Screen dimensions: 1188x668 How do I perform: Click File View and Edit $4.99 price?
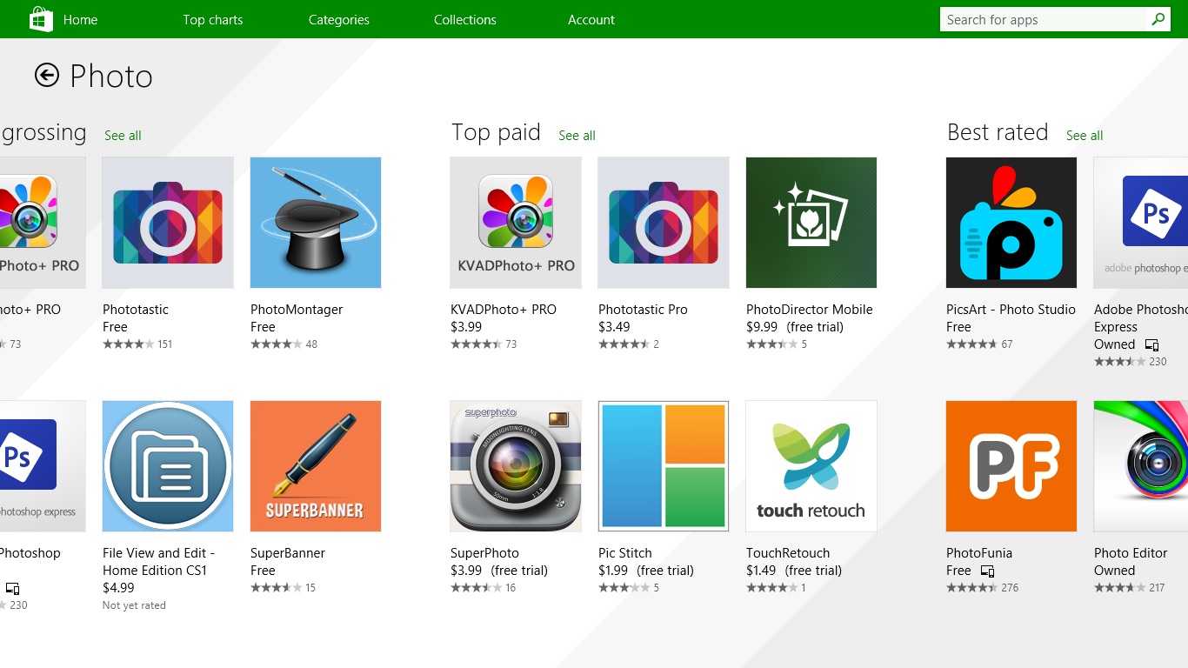click(118, 588)
